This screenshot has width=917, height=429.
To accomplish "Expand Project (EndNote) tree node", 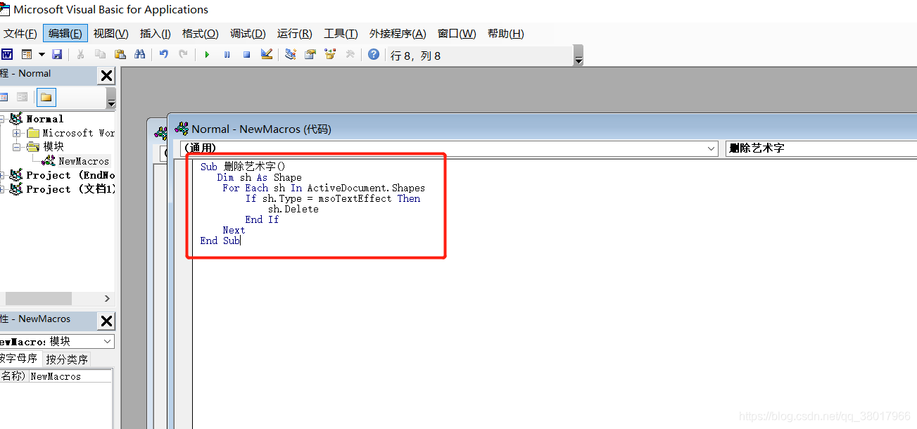I will pos(3,175).
